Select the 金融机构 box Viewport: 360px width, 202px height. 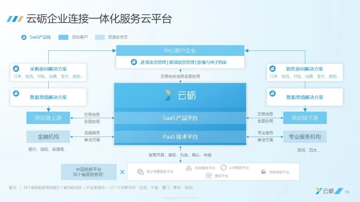click(48, 137)
